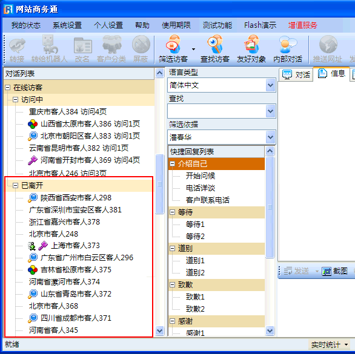This screenshot has height=354, width=355.
Task: Switch to the 信息 tab
Action: (331, 73)
